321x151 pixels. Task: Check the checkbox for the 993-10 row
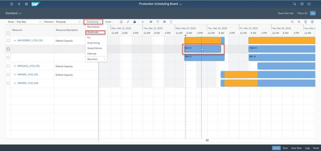tap(8, 49)
